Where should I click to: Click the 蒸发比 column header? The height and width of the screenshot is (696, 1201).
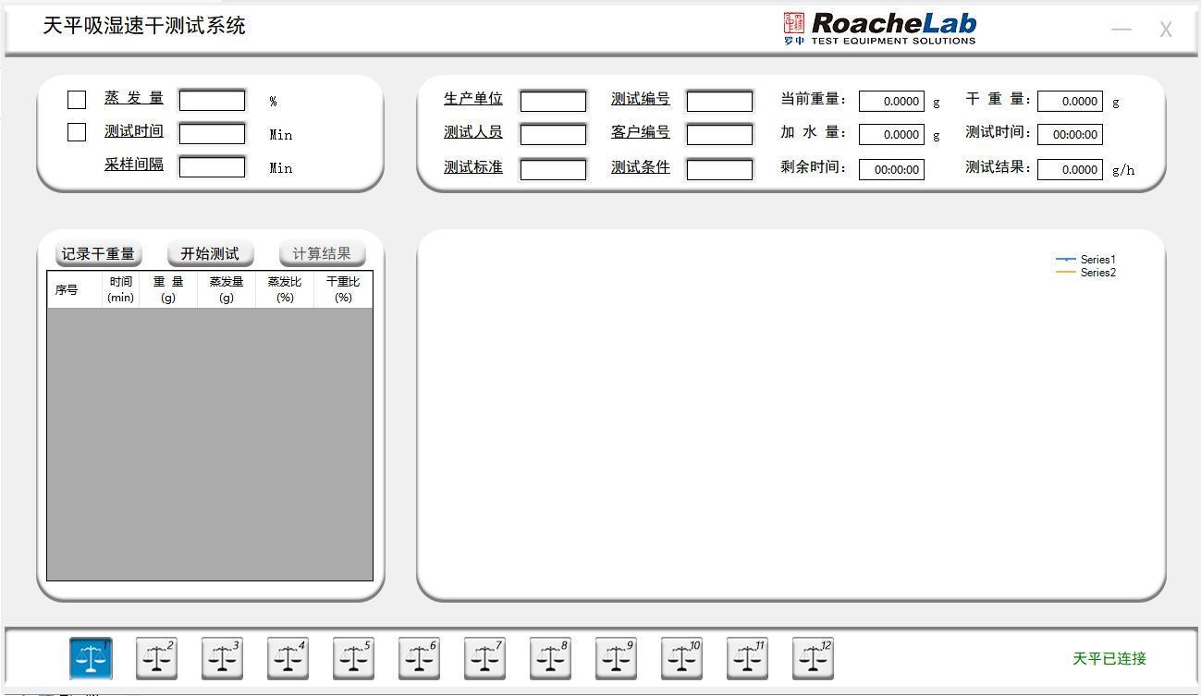[285, 289]
